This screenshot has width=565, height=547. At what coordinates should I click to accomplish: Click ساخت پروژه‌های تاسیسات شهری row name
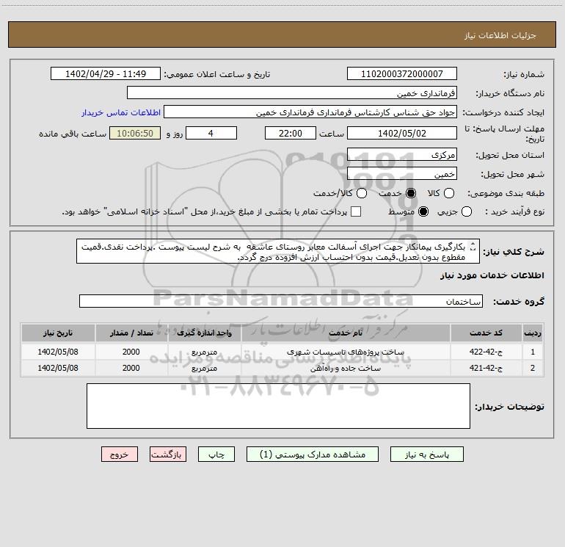[x=346, y=352]
